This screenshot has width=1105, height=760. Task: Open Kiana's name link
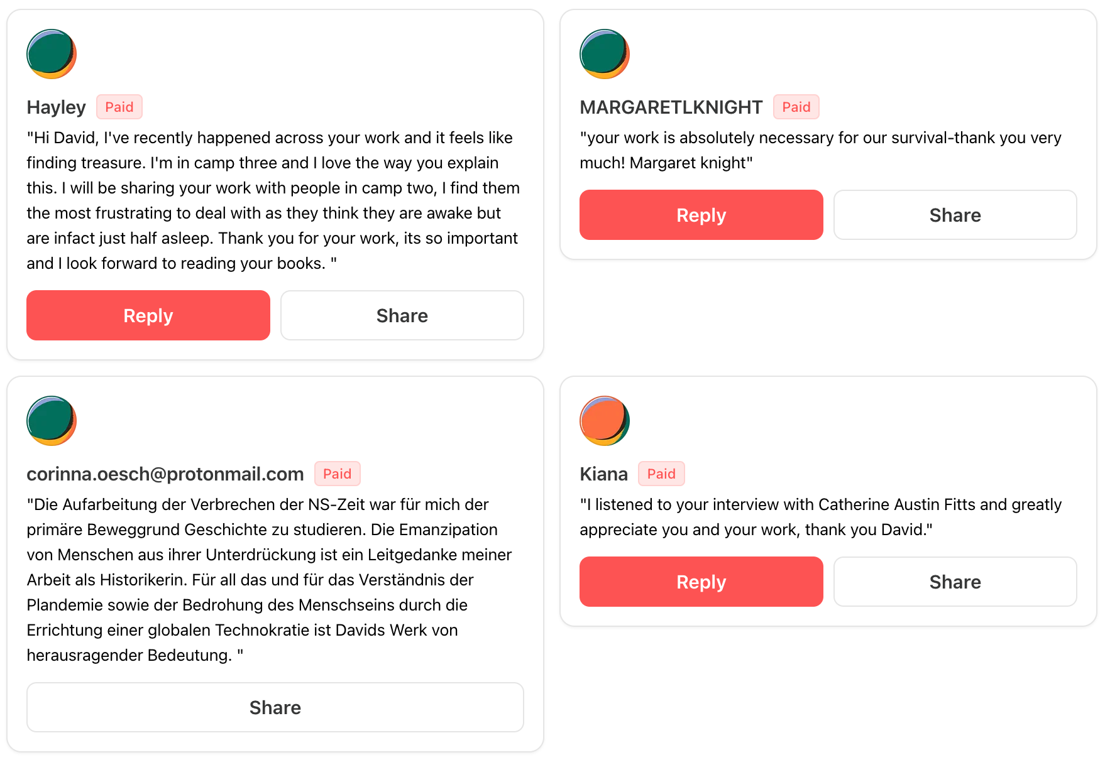pyautogui.click(x=603, y=474)
